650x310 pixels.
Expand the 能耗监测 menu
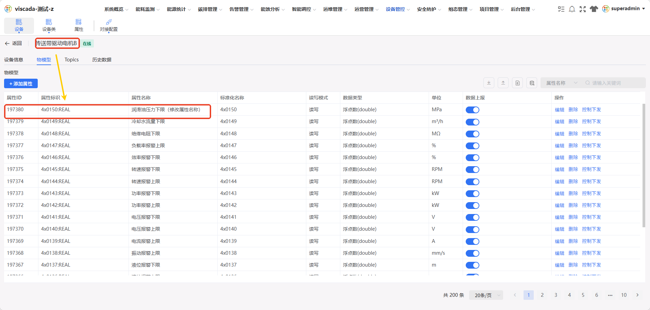tap(148, 9)
